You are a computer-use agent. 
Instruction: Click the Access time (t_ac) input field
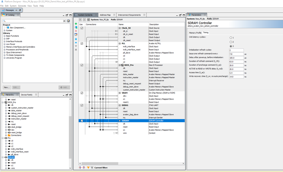tap(237, 73)
